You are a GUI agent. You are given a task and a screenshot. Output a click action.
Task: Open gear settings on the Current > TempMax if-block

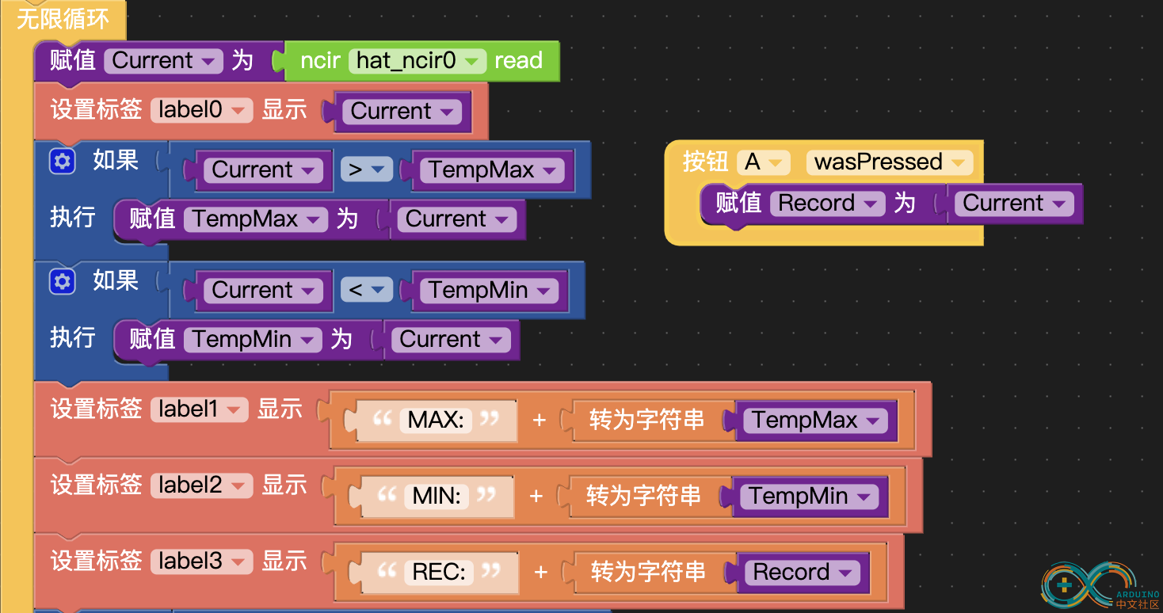pyautogui.click(x=62, y=162)
